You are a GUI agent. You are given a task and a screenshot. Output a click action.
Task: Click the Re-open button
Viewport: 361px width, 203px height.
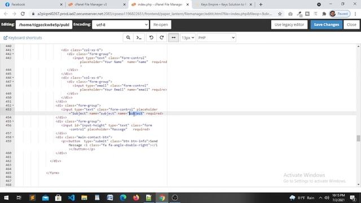(x=160, y=25)
